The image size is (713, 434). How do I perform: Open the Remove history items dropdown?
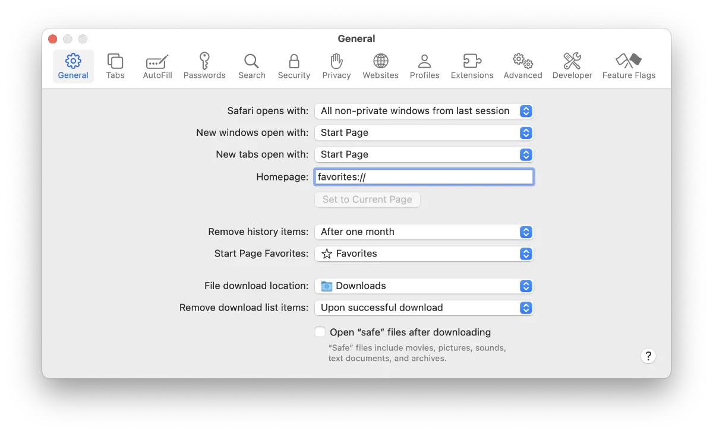tap(424, 232)
